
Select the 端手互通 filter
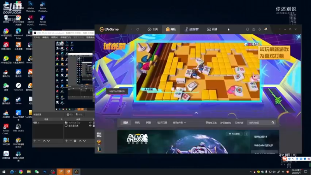coord(162,122)
